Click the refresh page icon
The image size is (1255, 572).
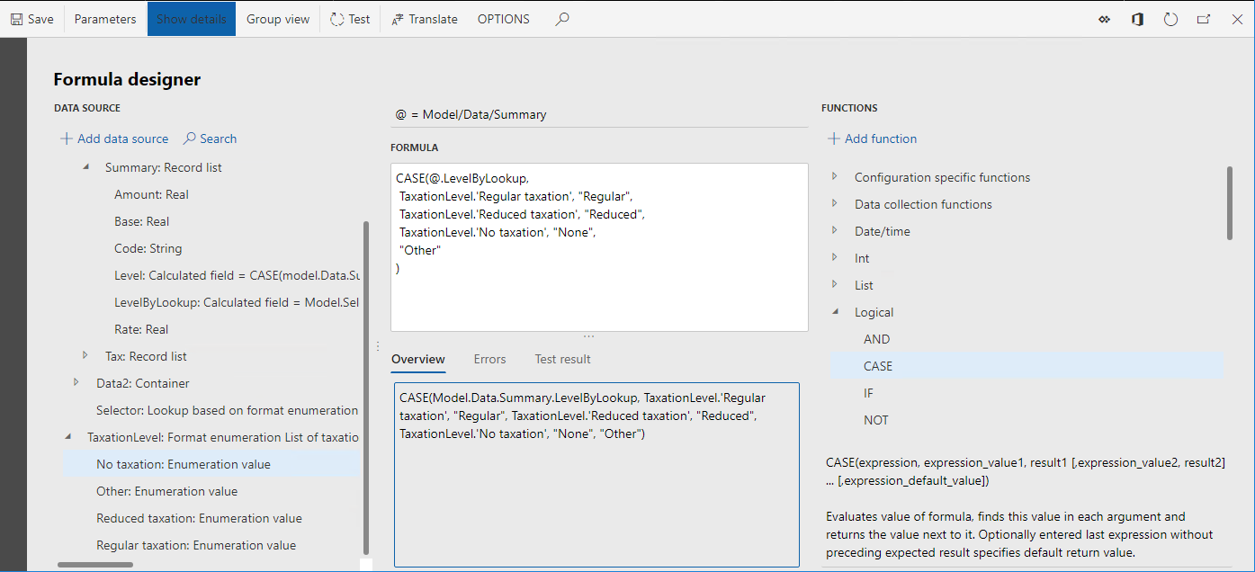(x=1170, y=19)
